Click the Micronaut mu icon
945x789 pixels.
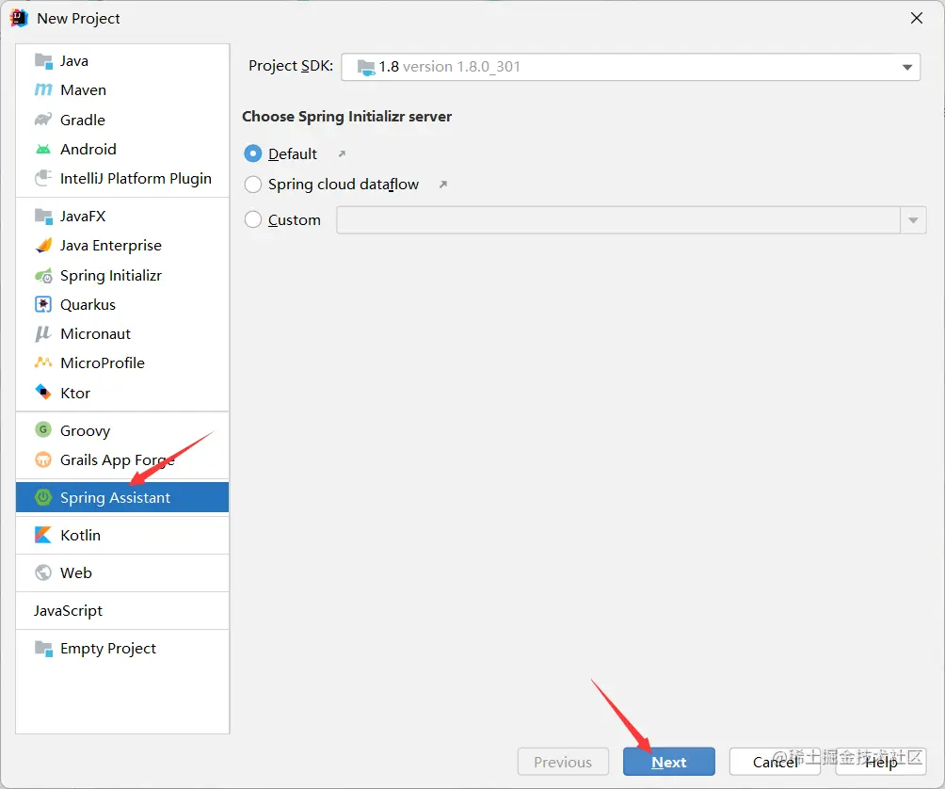[x=43, y=334]
